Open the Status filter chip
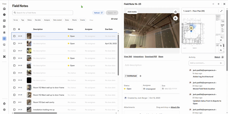Viewport: 228px width, 114px height. [x=30, y=20]
